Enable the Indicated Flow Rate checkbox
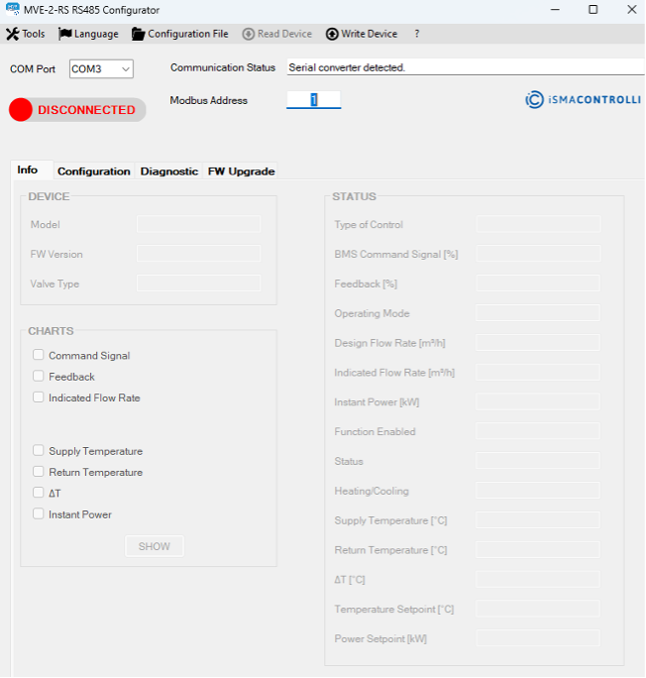The height and width of the screenshot is (678, 646). [x=39, y=397]
